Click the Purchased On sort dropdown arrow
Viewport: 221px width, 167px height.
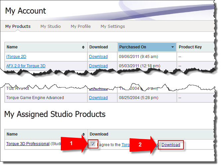pyautogui.click(x=172, y=47)
